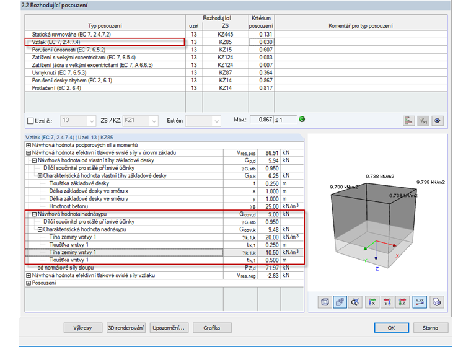Collapse Charakteristická hodnota nadnásypu node
Image resolution: width=471 pixels, height=347 pixels.
pyautogui.click(x=40, y=229)
